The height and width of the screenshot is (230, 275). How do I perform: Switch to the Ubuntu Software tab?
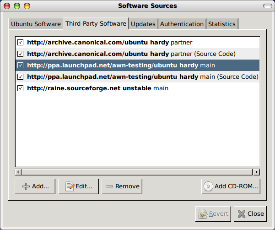coord(36,24)
